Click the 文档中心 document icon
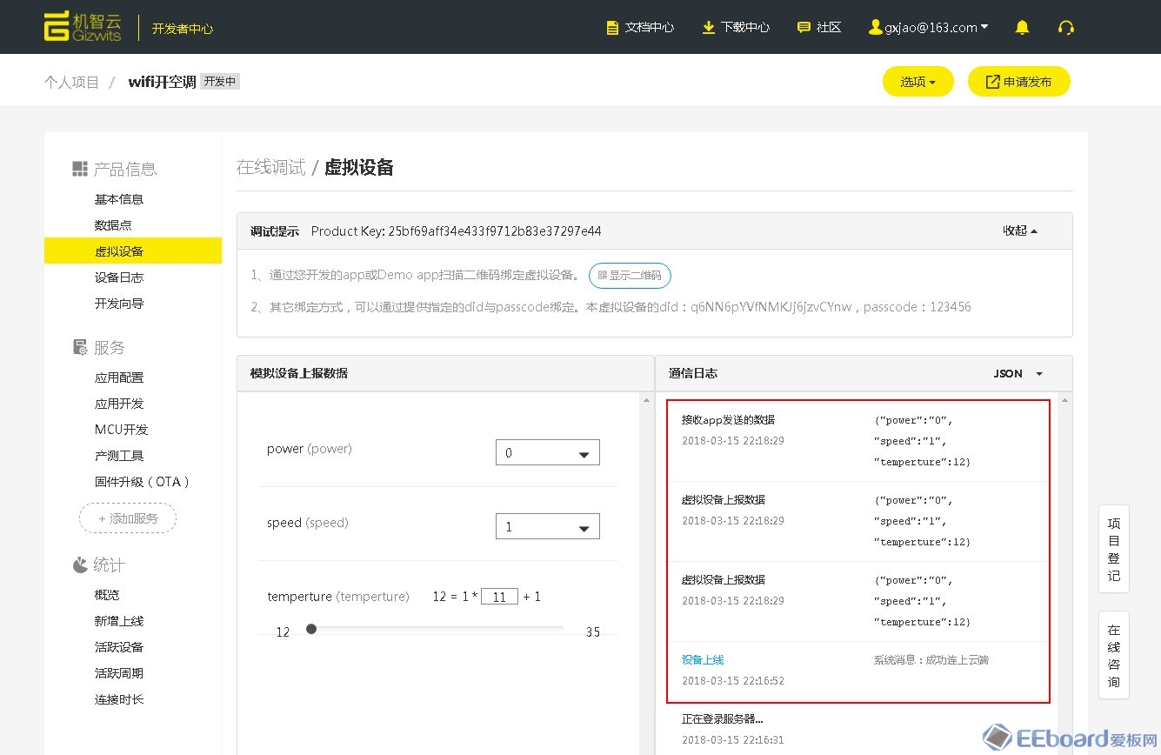The width and height of the screenshot is (1161, 755). coord(613,28)
